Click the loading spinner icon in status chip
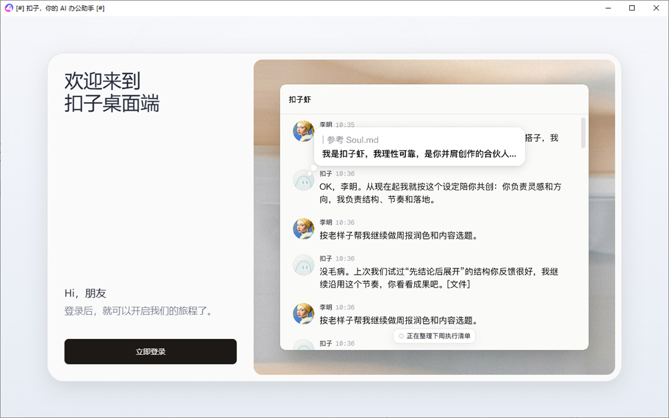Screen dimensions: 669x418 (x=401, y=336)
